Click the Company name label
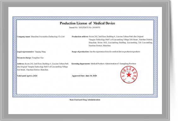Image resolution: width=178 pixels, height=121 pixels. click(x=24, y=37)
